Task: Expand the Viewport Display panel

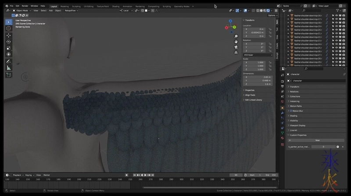Action: [298, 125]
